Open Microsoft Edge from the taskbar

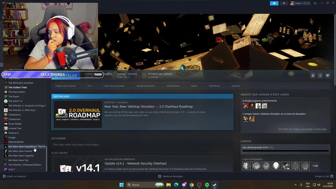click(x=176, y=185)
